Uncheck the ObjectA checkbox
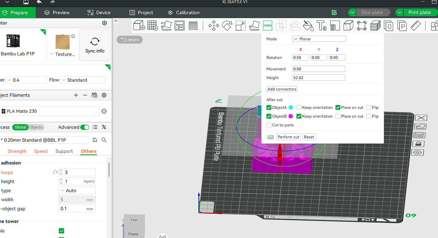This screenshot has width=438, height=238. click(x=269, y=107)
